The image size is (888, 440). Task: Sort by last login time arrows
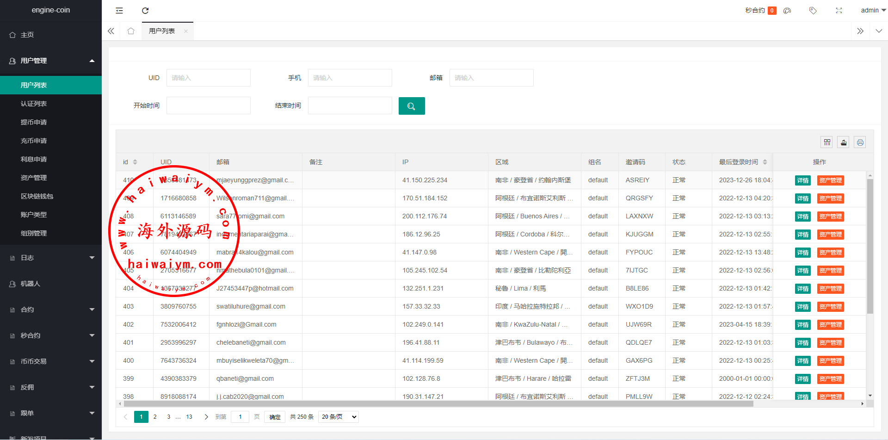point(765,162)
